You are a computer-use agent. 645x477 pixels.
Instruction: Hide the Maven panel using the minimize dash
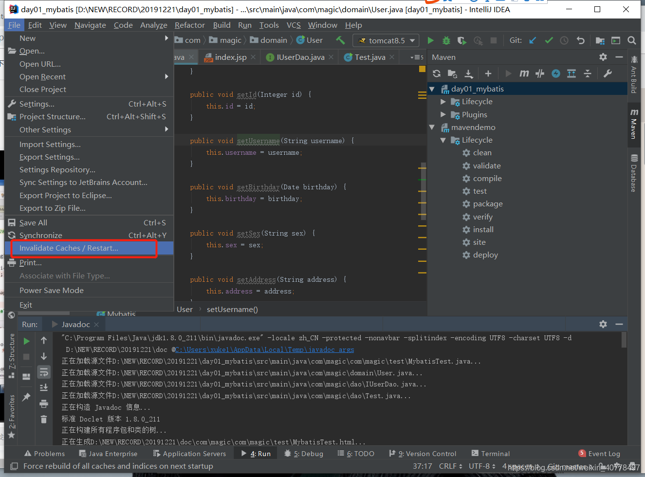[x=619, y=57]
